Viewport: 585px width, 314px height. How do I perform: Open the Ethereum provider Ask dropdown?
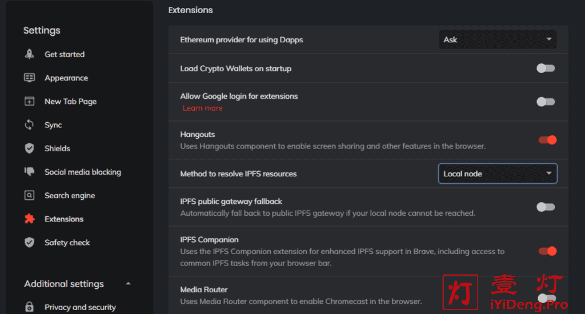click(497, 39)
